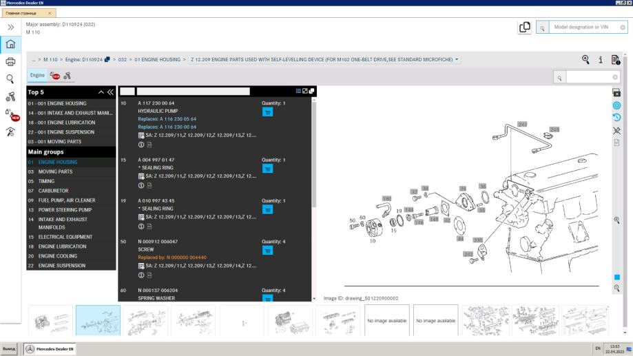The width and height of the screenshot is (633, 356).
Task: Clear the Model designation or VIN field
Action: [x=623, y=28]
